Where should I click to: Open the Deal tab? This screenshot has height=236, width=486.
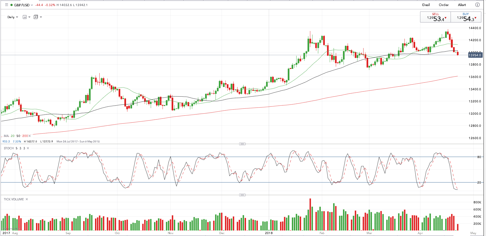(426, 5)
